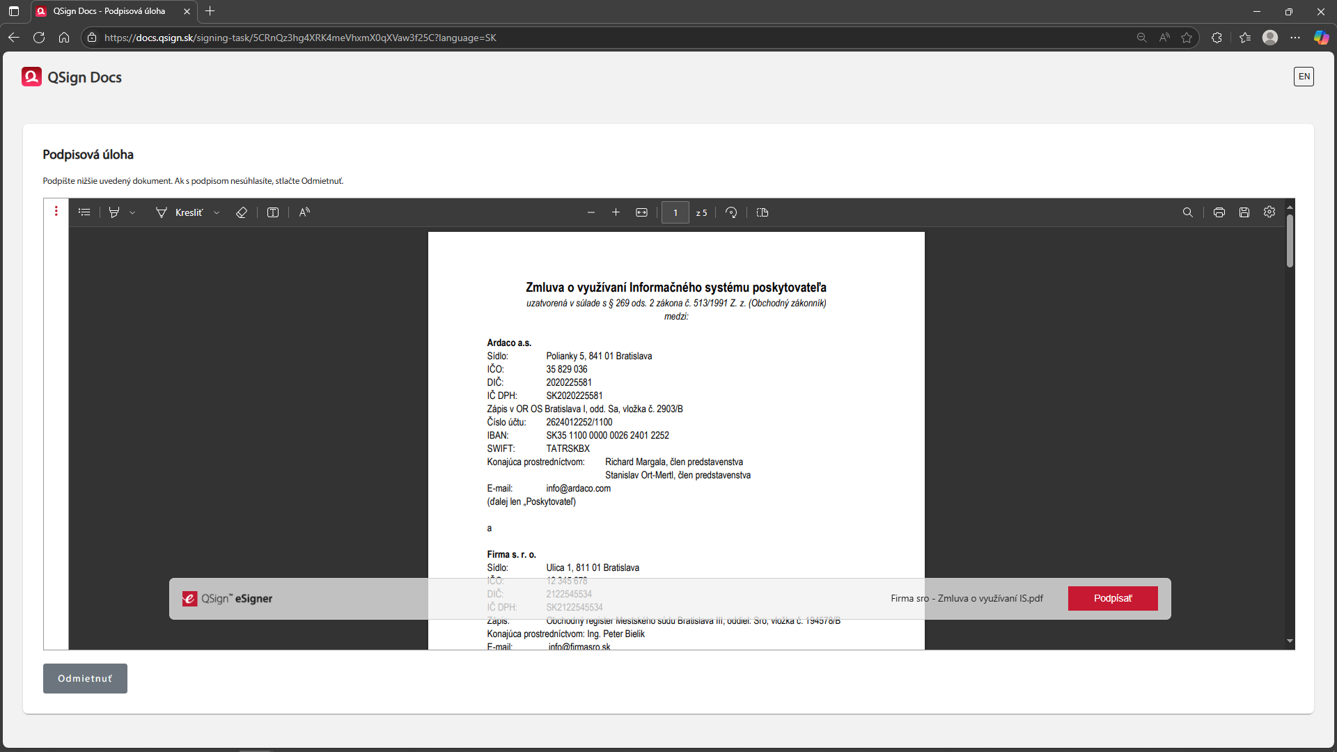Rotate the PDF document
1337x752 pixels.
click(731, 212)
